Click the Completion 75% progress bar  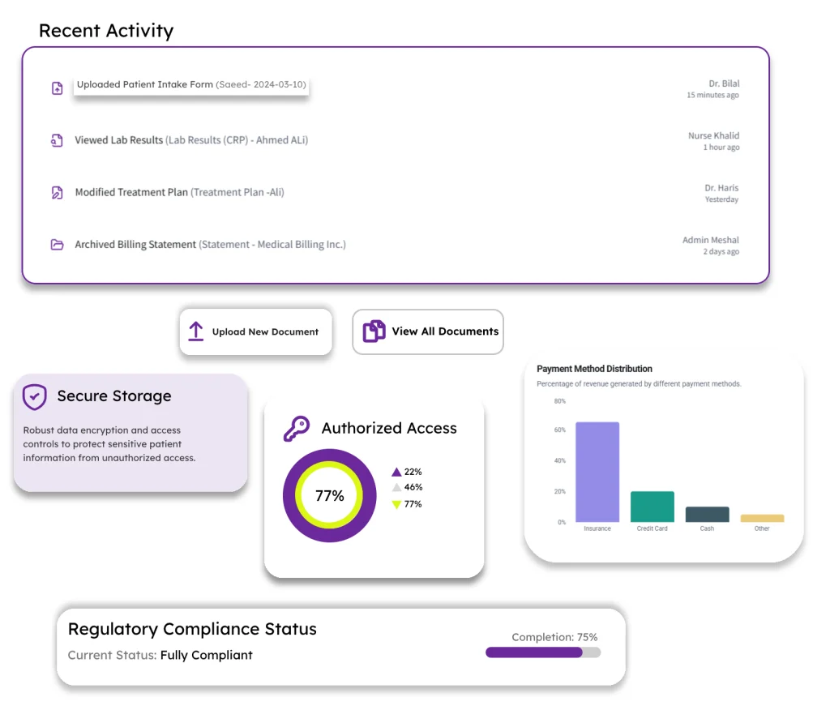[x=541, y=652]
